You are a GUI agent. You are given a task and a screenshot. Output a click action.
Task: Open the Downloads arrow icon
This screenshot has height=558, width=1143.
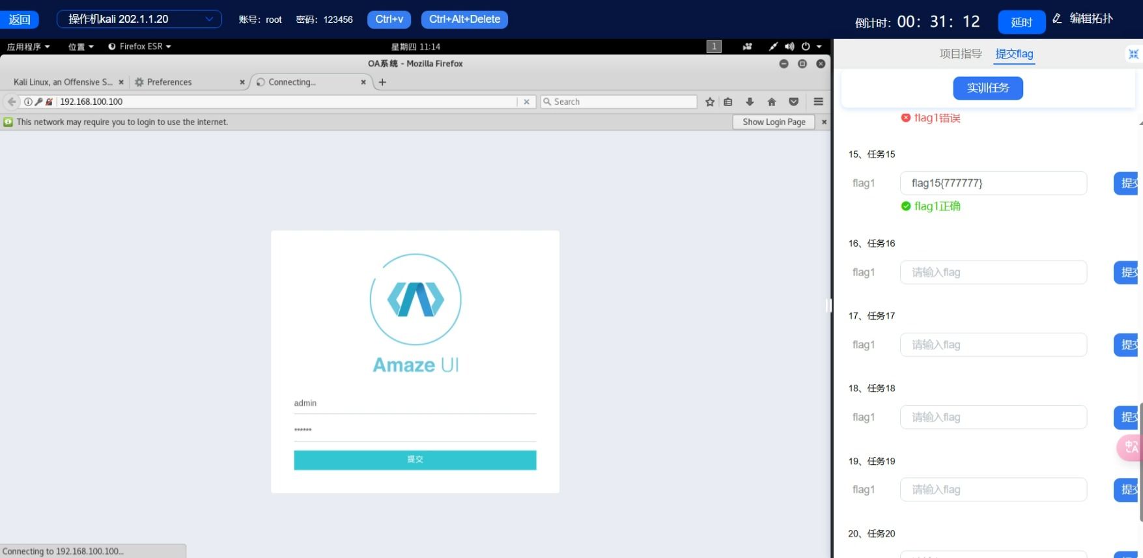tap(750, 102)
